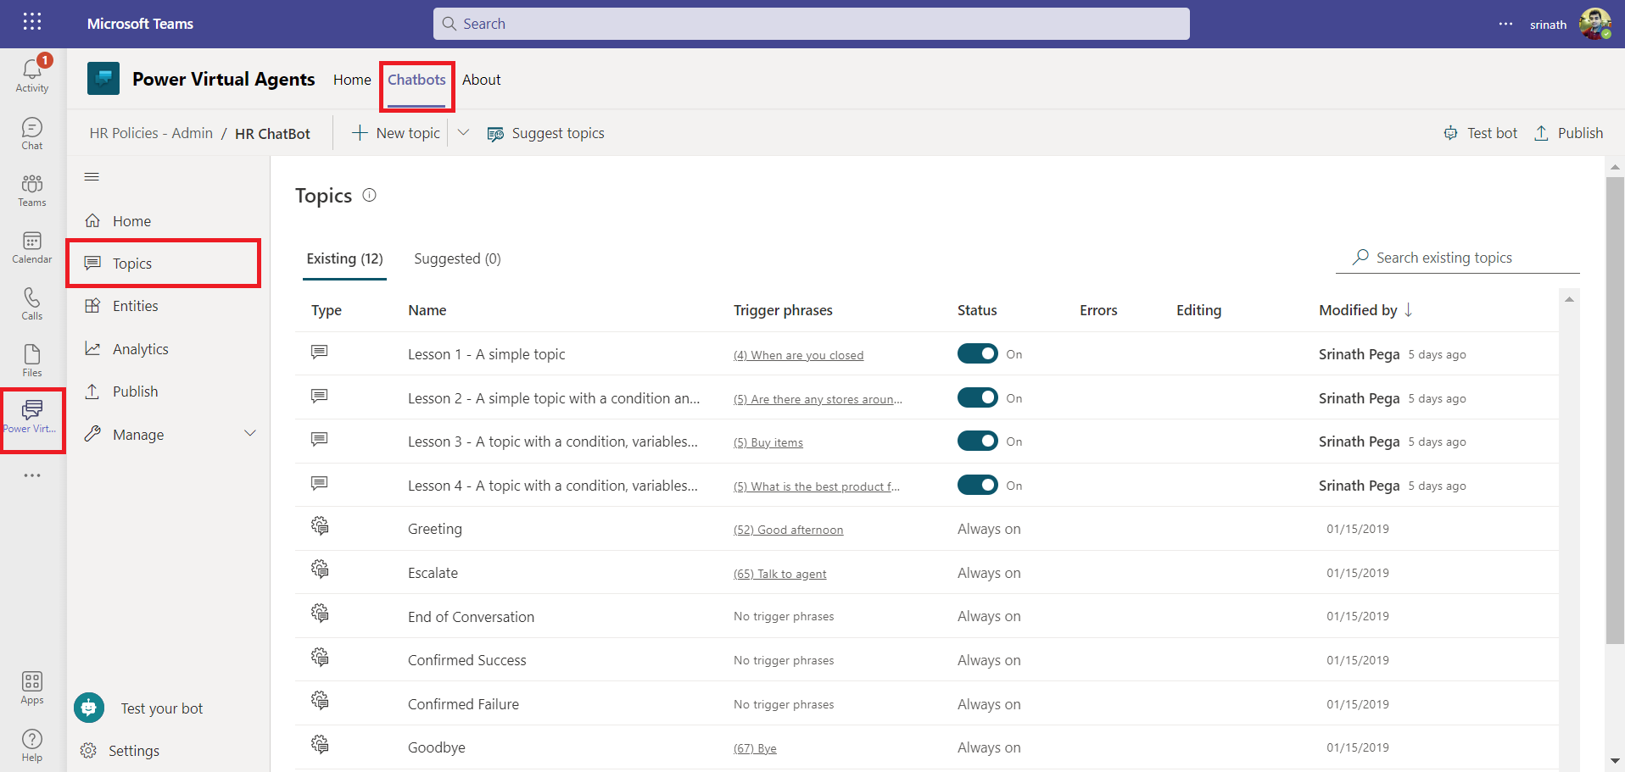Switch to the Suggested (0) tab

[457, 258]
